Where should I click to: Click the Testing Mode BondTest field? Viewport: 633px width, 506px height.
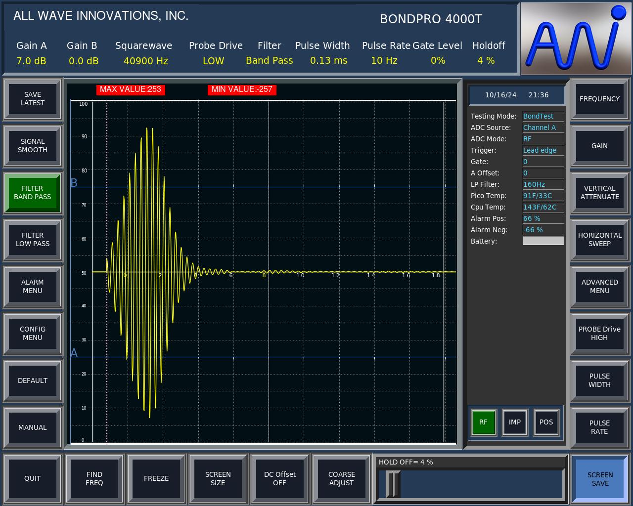click(543, 116)
